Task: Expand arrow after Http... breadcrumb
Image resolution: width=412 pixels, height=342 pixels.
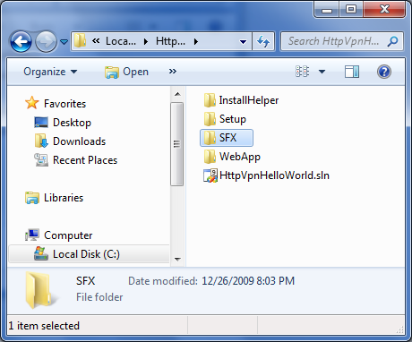Action: point(196,41)
